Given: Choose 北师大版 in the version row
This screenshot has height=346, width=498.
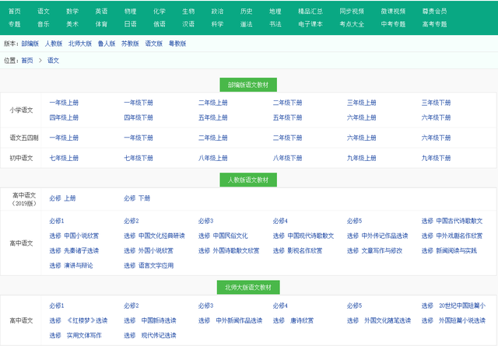Looking at the screenshot, I should click(80, 44).
